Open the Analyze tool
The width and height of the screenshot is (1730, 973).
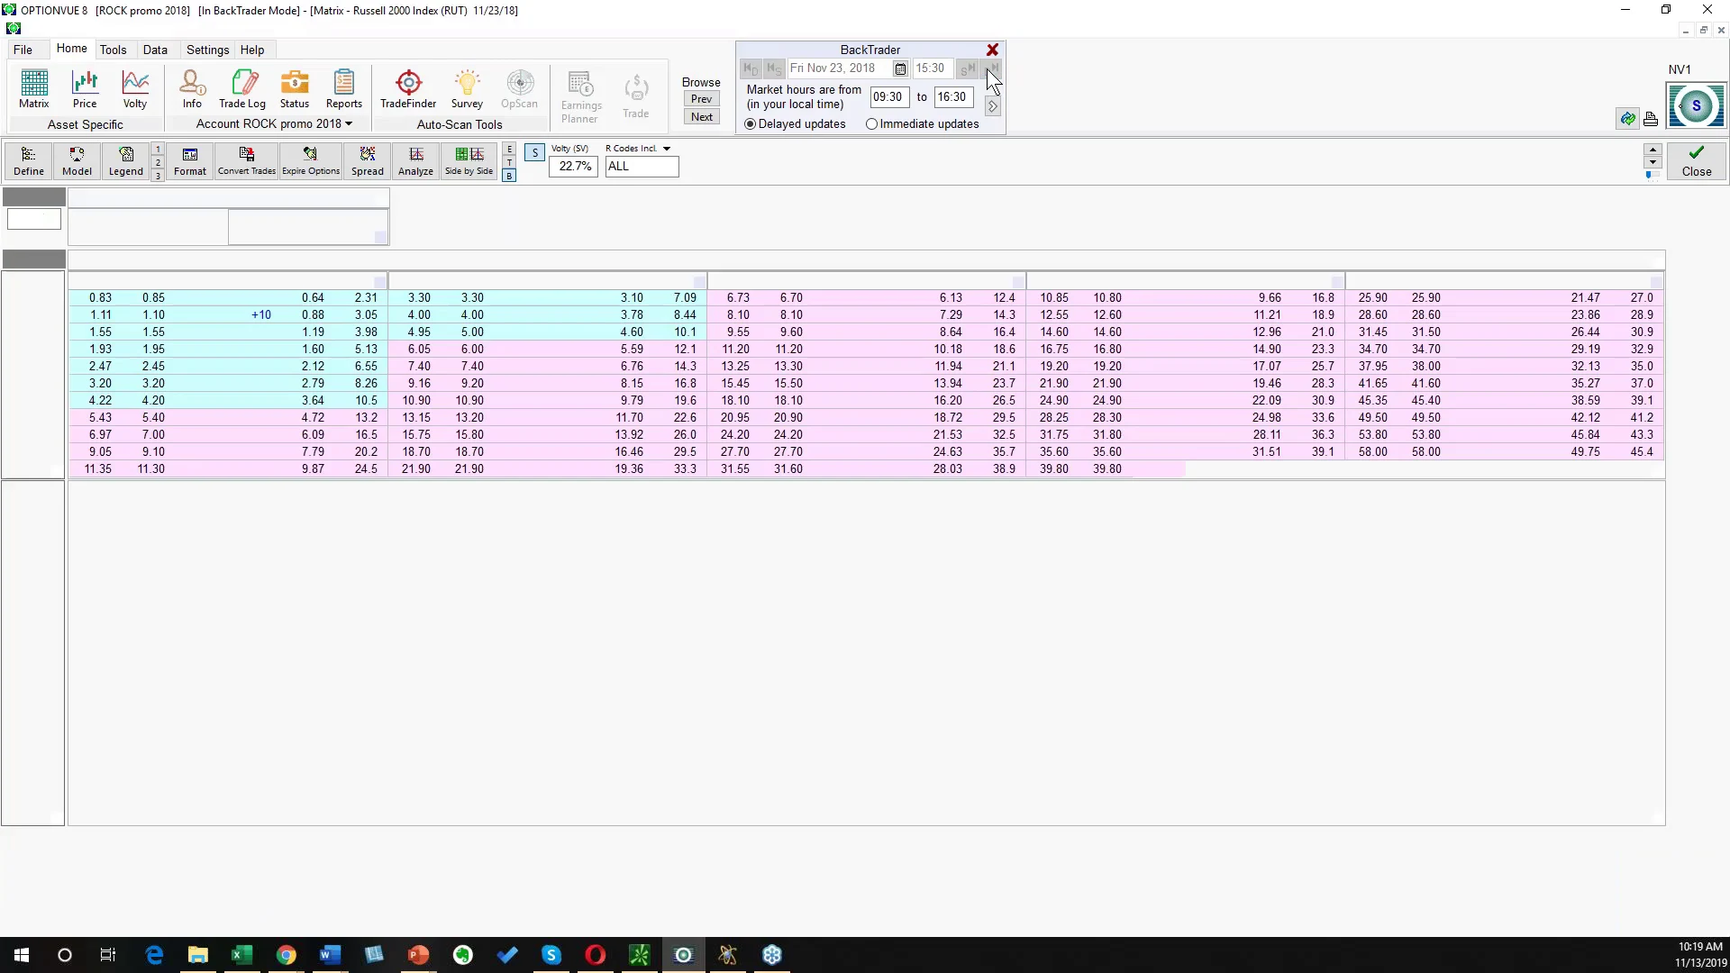coord(415,161)
